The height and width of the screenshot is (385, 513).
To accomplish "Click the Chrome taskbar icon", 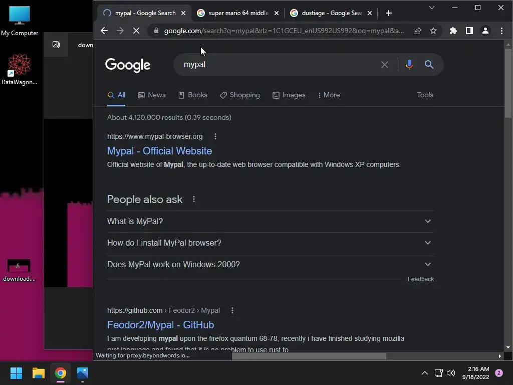I will tap(61, 373).
